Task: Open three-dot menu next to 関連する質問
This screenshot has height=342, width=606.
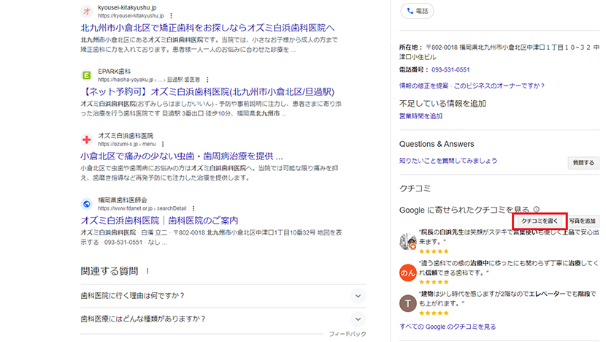Action: tap(147, 271)
